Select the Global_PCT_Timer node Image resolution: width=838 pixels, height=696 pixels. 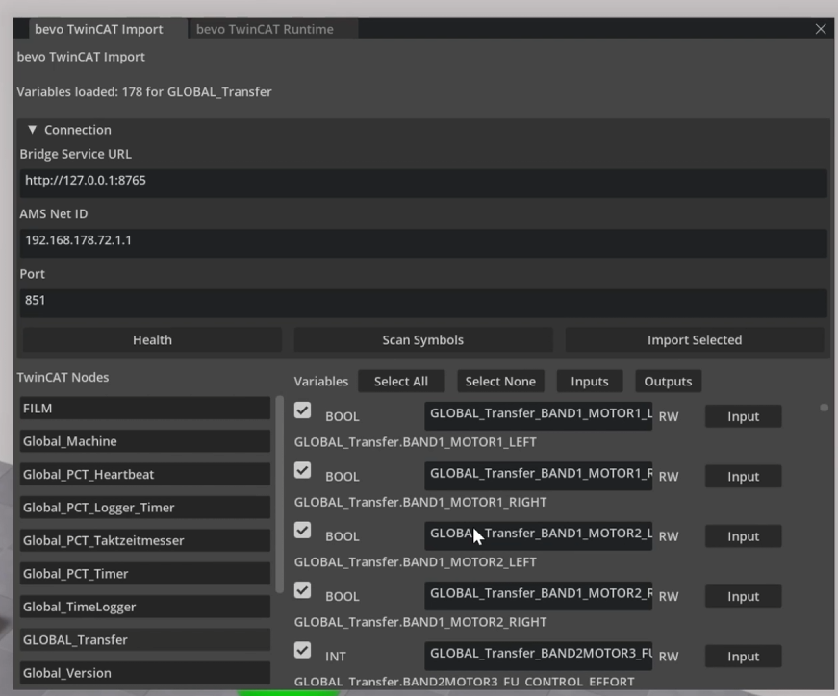(145, 574)
